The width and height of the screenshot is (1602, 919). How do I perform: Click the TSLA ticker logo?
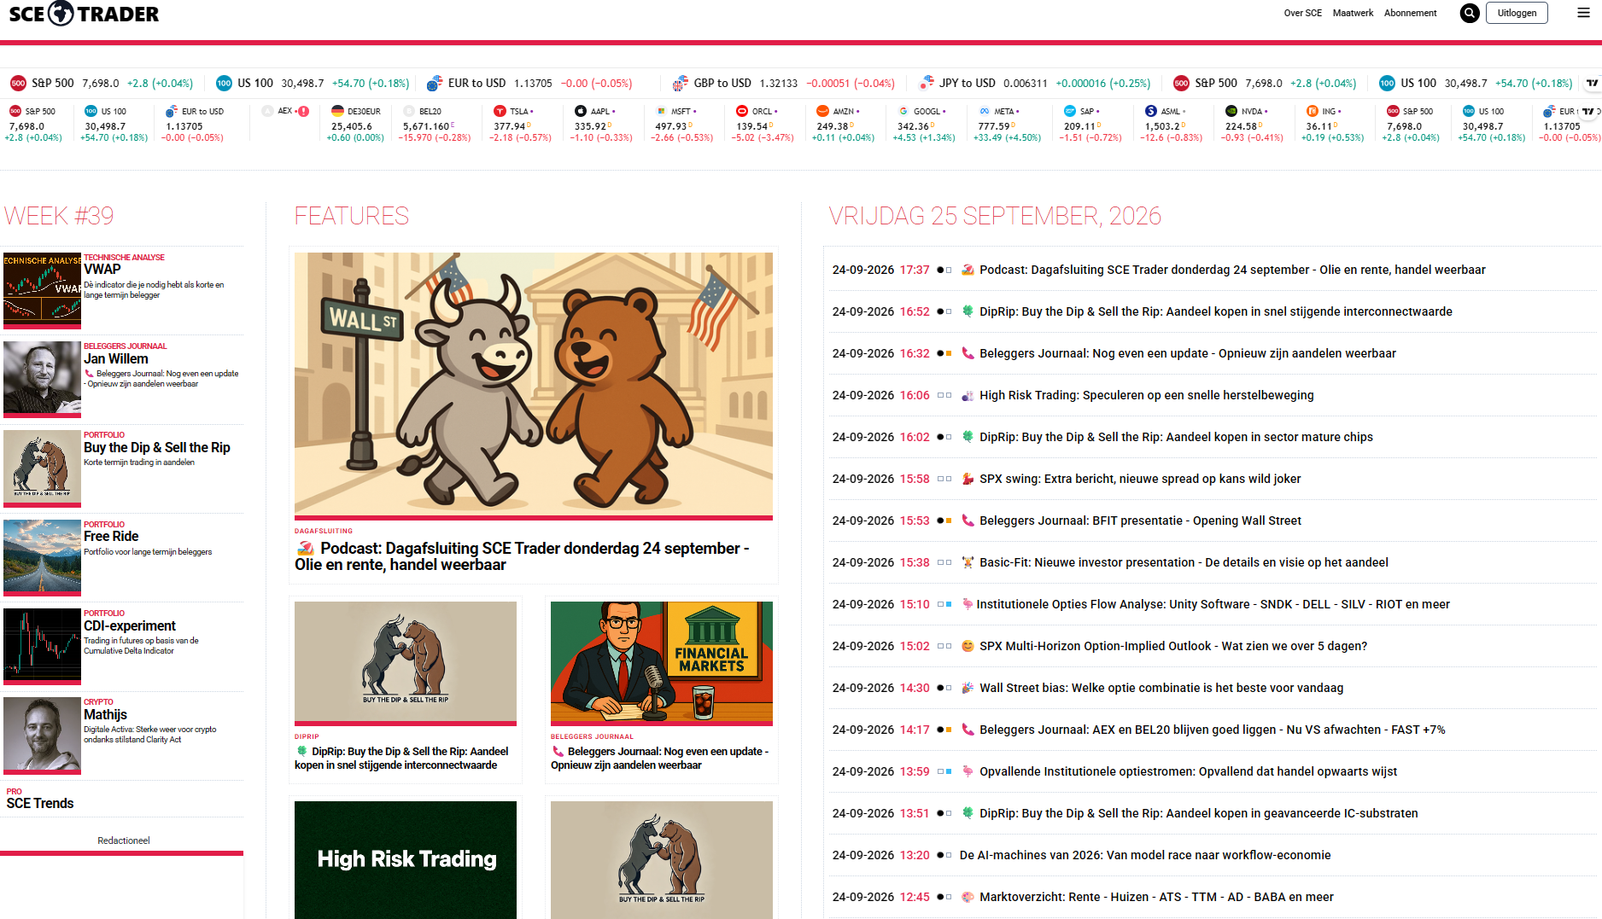[x=500, y=111]
